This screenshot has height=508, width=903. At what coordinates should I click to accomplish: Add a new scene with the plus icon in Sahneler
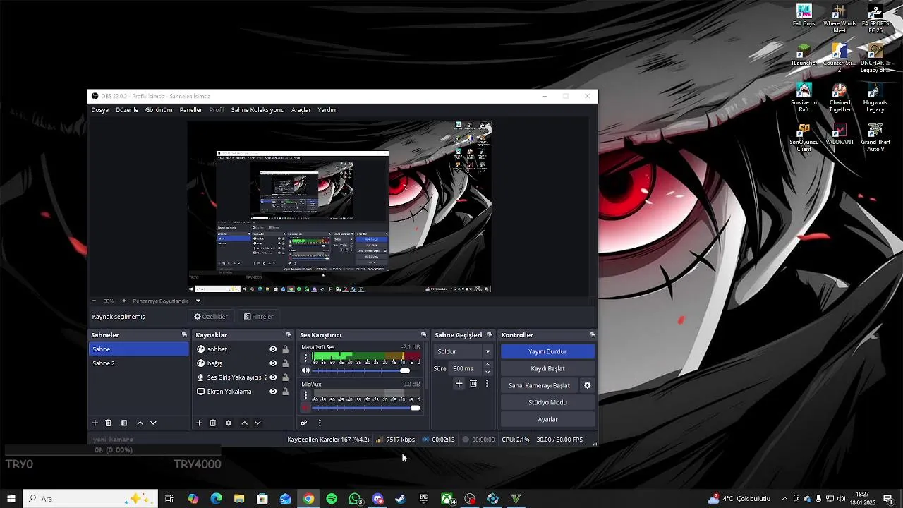95,423
